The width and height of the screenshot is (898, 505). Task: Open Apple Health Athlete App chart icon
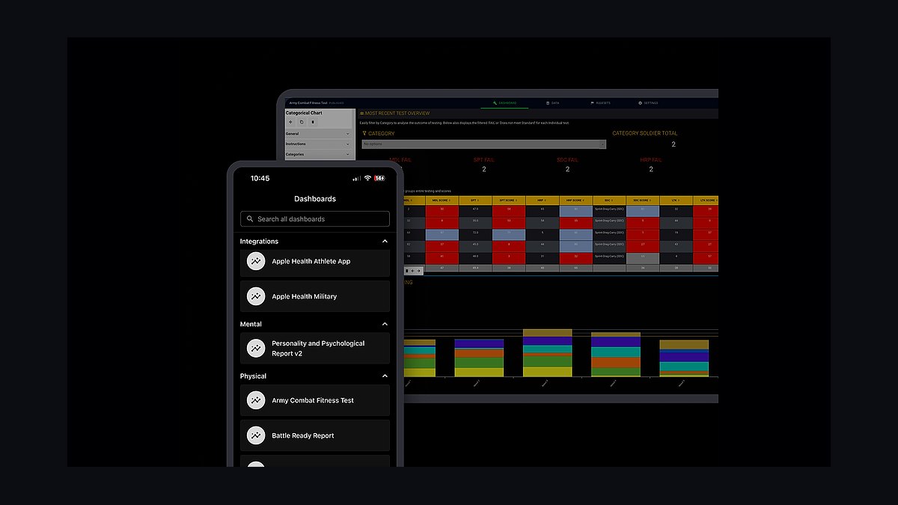tap(256, 262)
